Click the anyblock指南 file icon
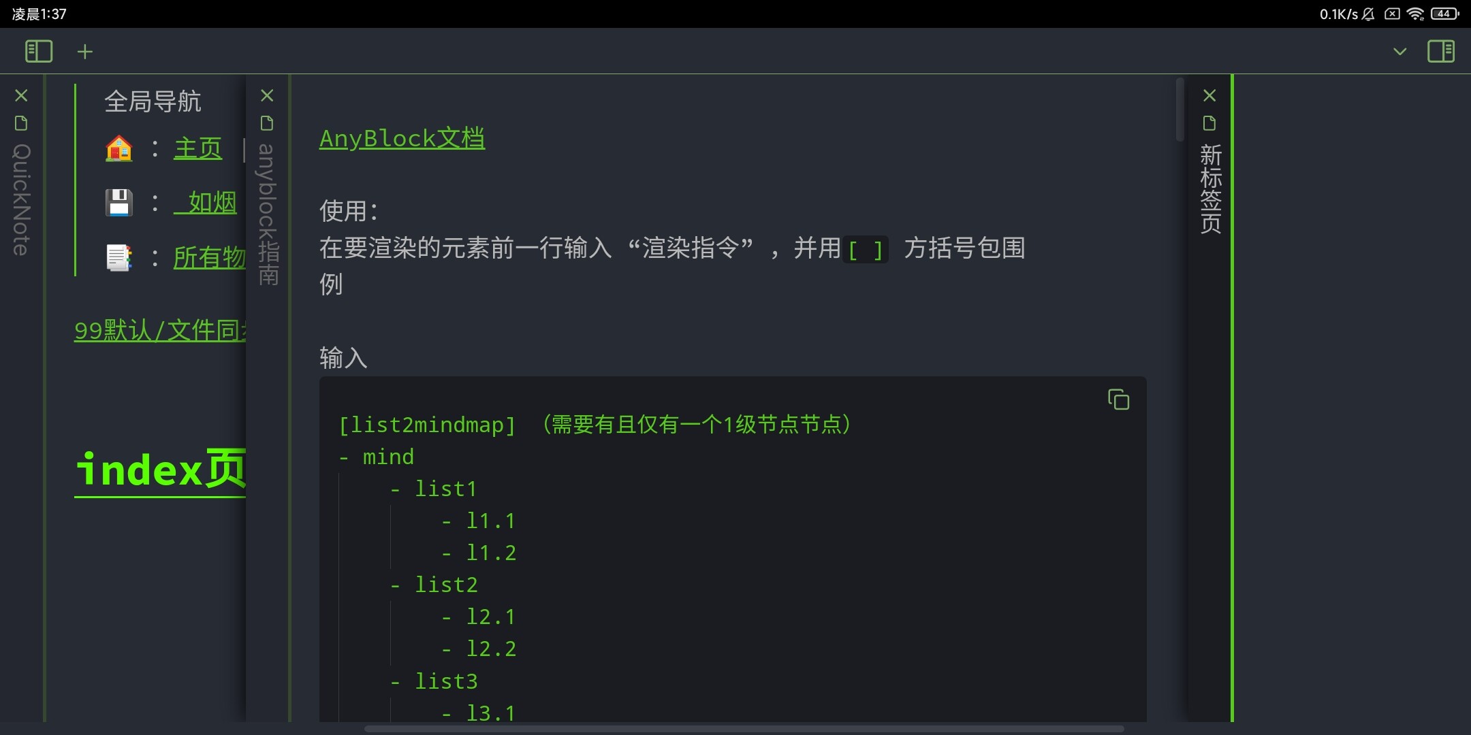This screenshot has height=735, width=1471. (x=267, y=123)
